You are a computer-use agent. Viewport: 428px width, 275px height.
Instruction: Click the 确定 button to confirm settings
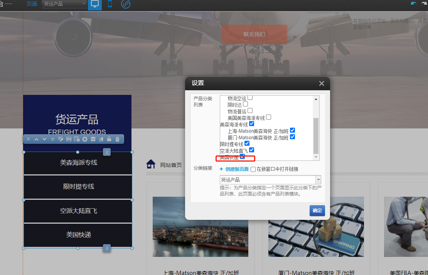coord(317,211)
